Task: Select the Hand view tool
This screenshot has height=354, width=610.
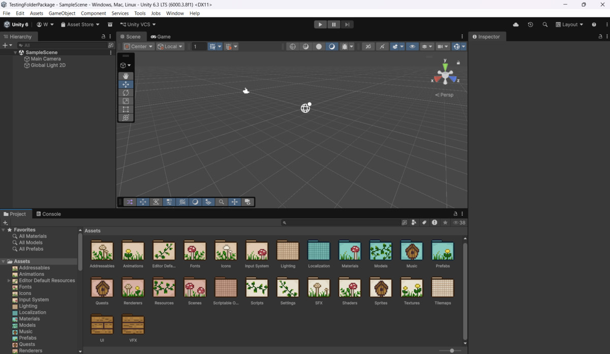Action: tap(126, 76)
